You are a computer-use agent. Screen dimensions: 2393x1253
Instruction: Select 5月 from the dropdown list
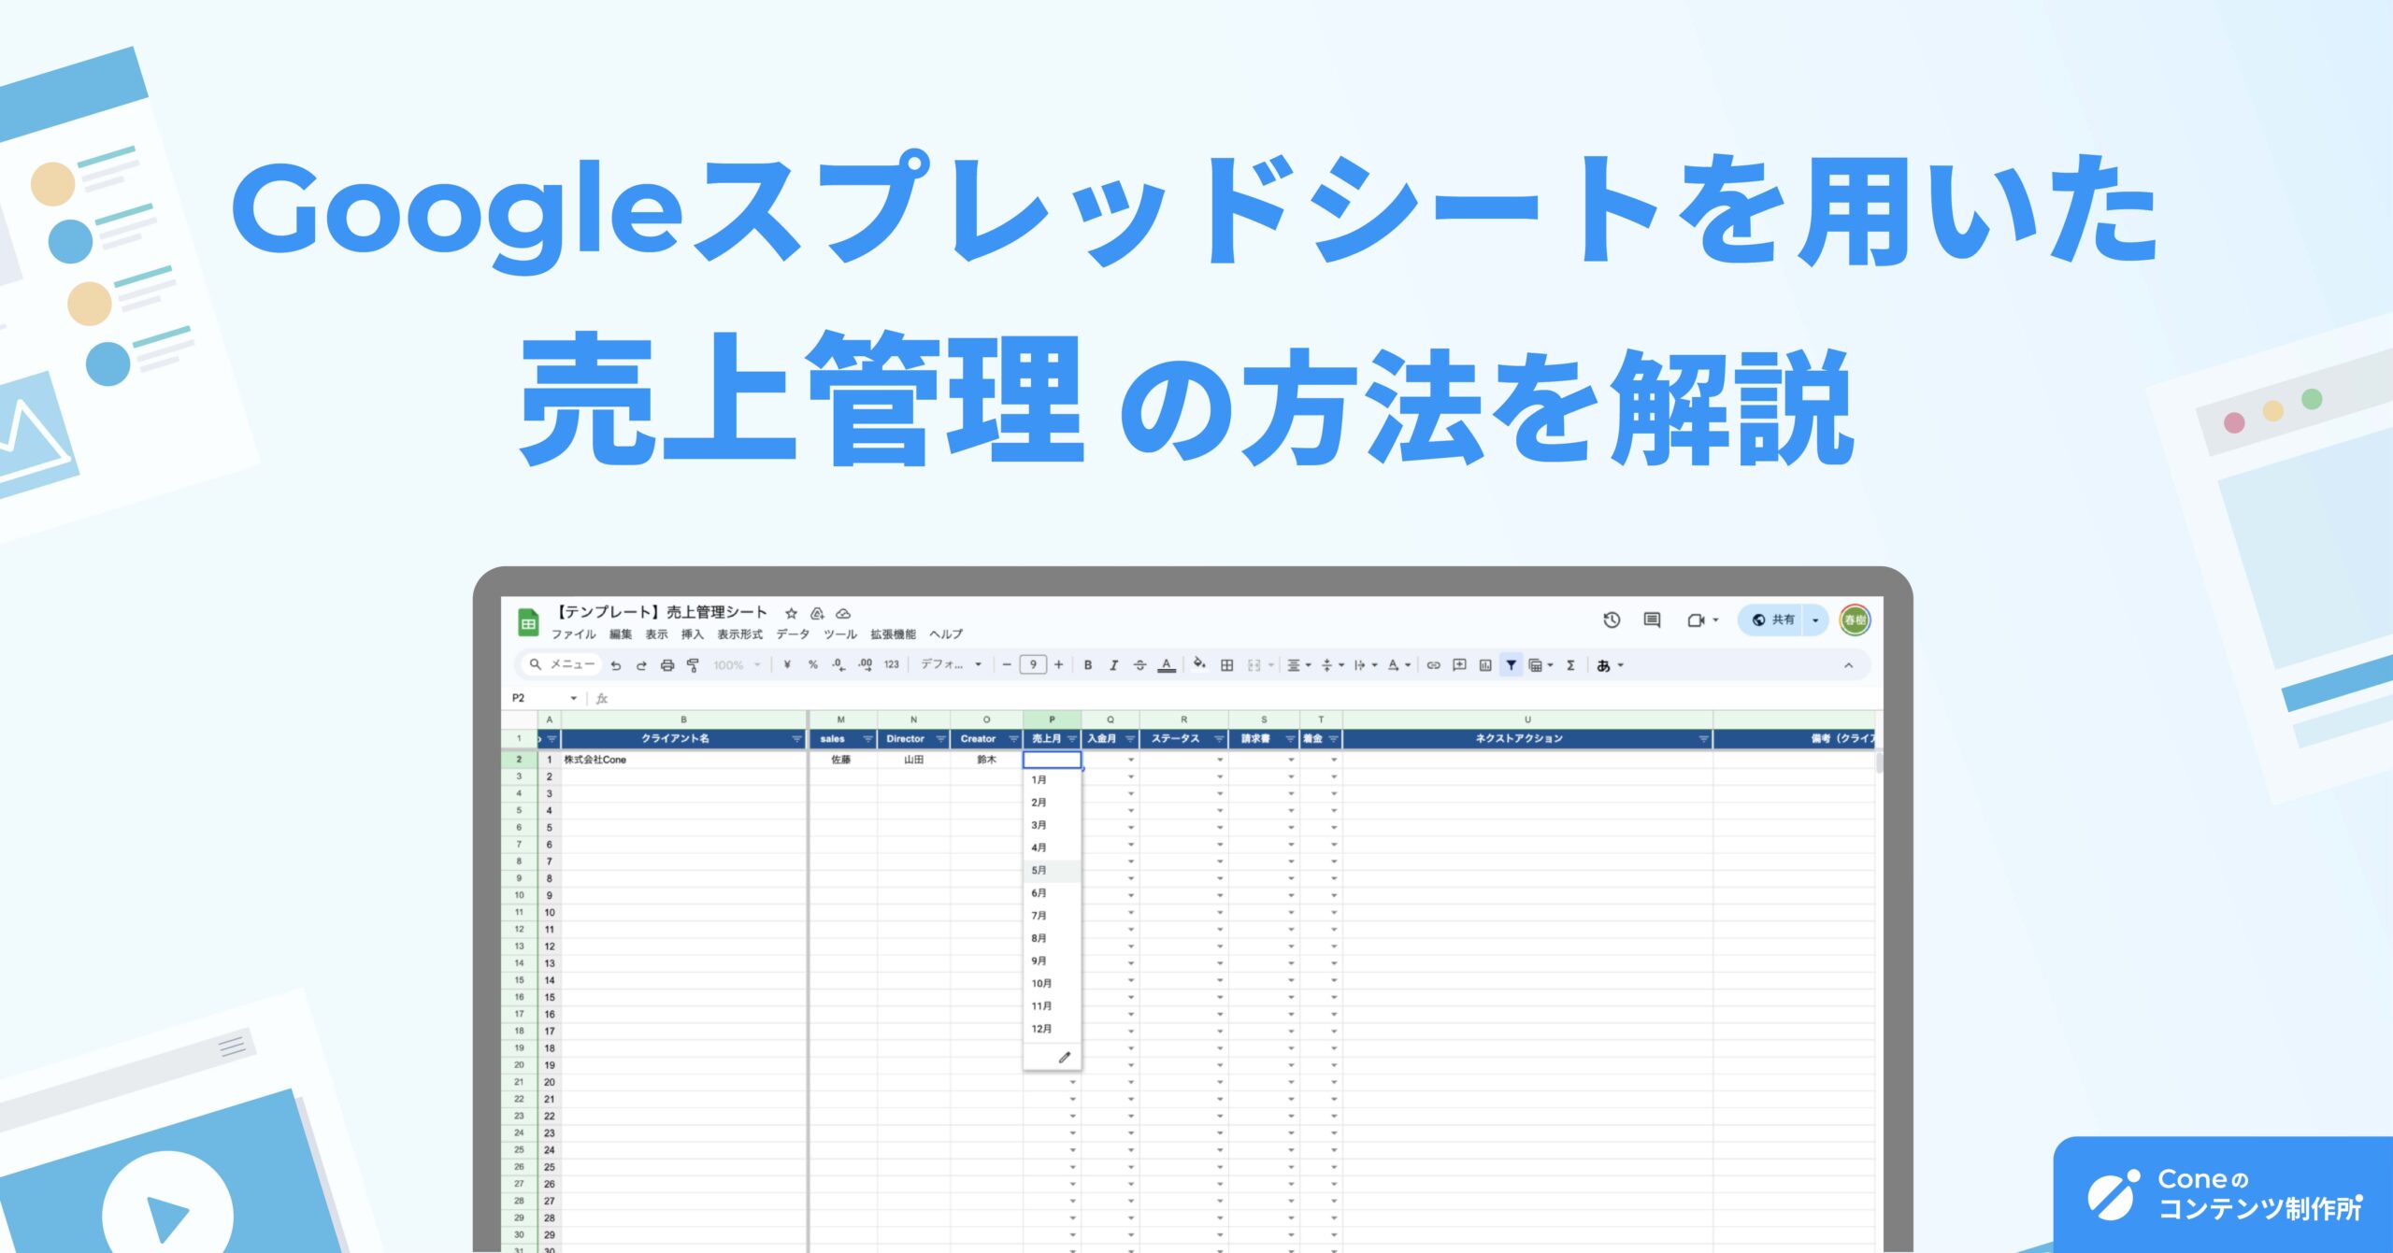[x=1053, y=871]
